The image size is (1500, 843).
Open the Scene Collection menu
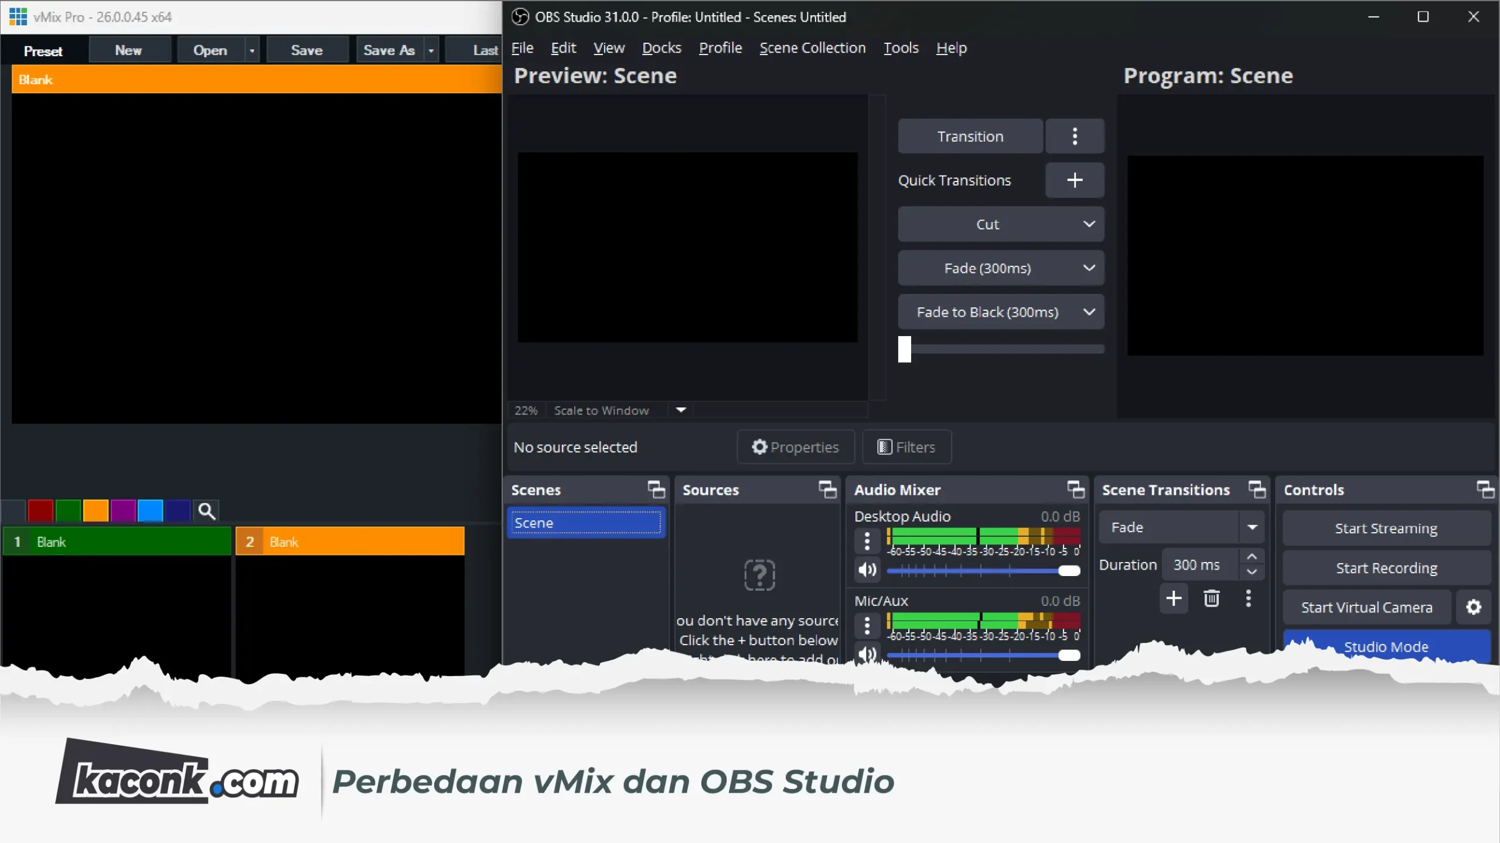pos(812,48)
